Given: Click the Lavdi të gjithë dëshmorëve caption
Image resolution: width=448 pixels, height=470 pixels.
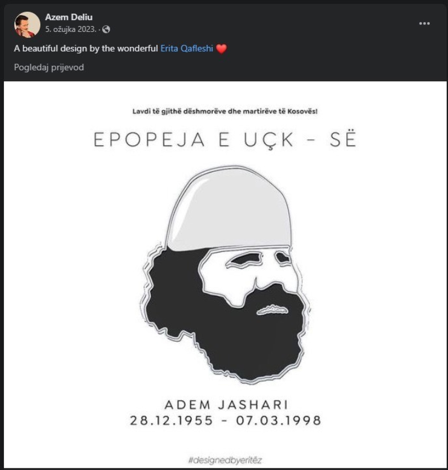Looking at the screenshot, I should click(x=224, y=112).
